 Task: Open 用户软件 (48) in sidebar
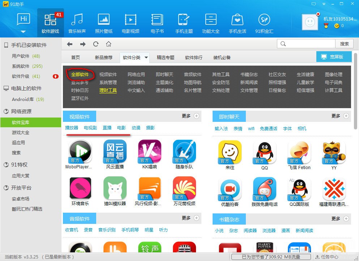[x=26, y=56]
